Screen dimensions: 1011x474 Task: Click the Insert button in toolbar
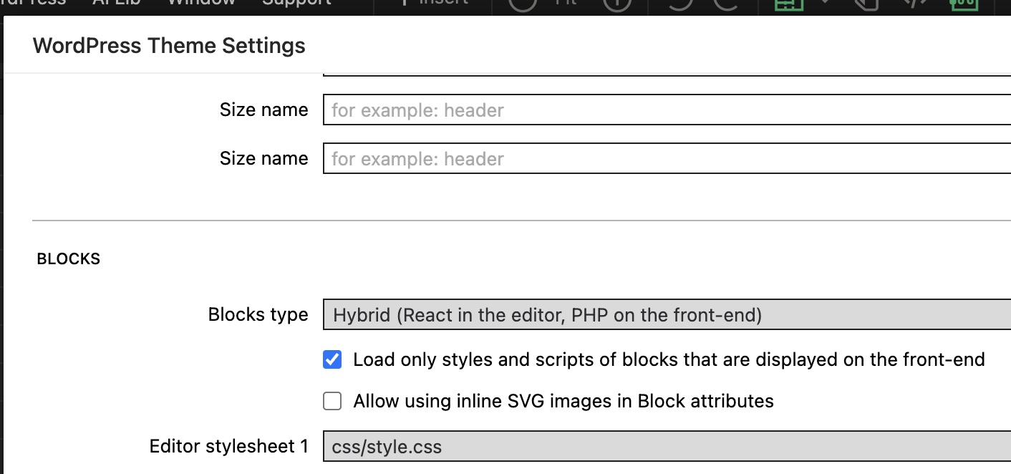(x=434, y=4)
